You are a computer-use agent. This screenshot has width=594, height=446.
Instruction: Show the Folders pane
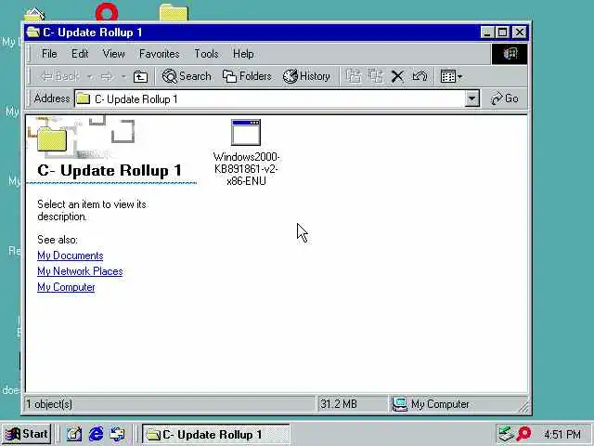pos(247,76)
